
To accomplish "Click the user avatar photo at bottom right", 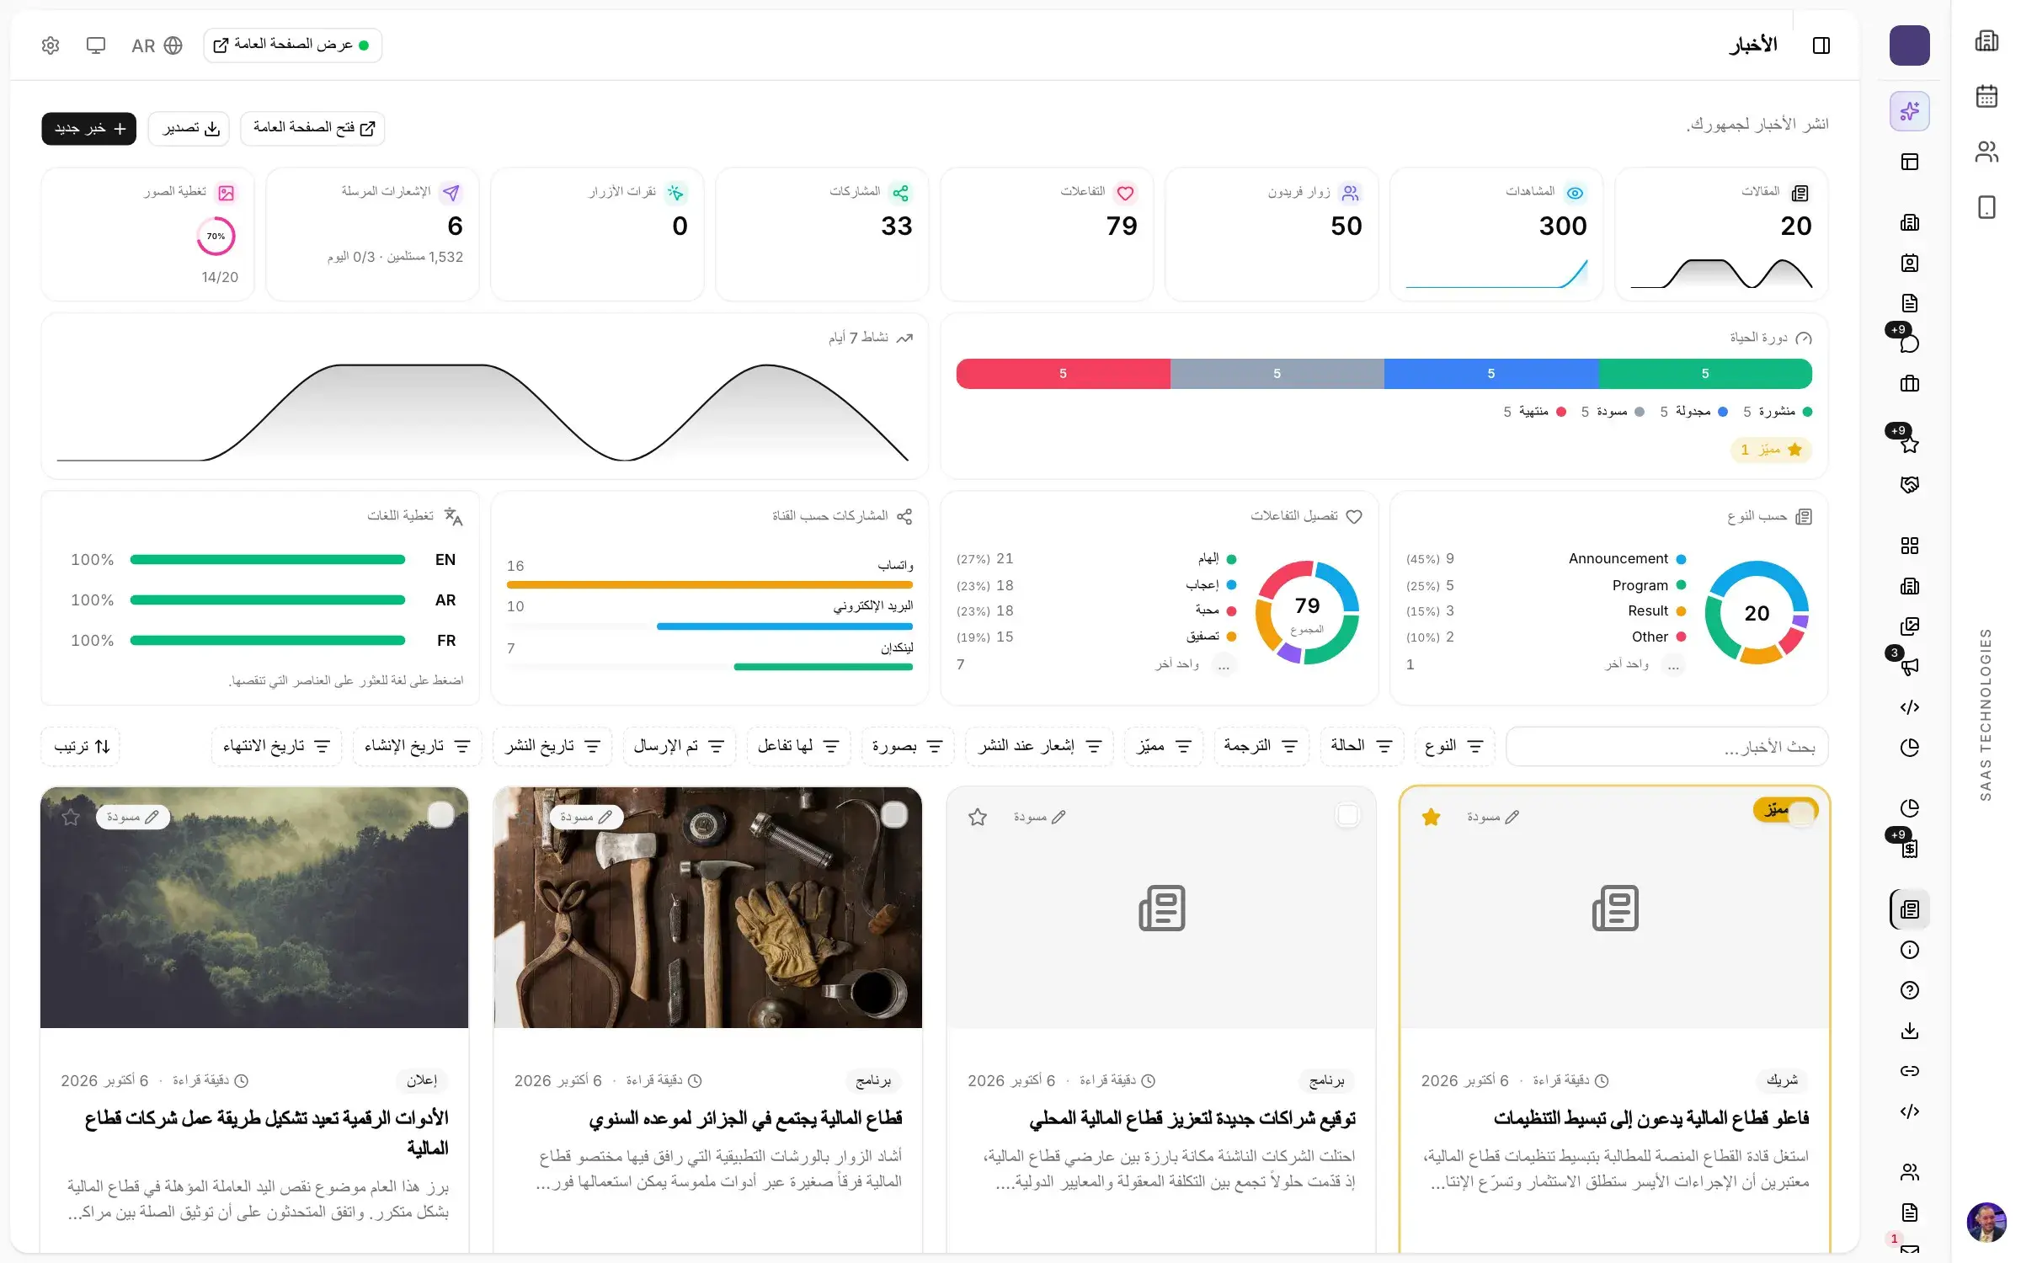I will coord(1986,1223).
